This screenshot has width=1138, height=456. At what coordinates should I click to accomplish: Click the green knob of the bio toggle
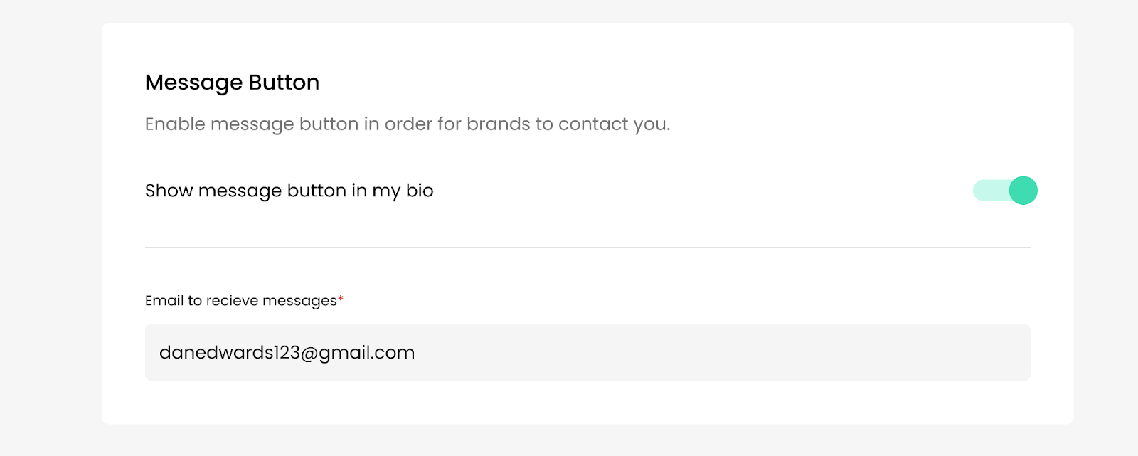[x=1023, y=191]
